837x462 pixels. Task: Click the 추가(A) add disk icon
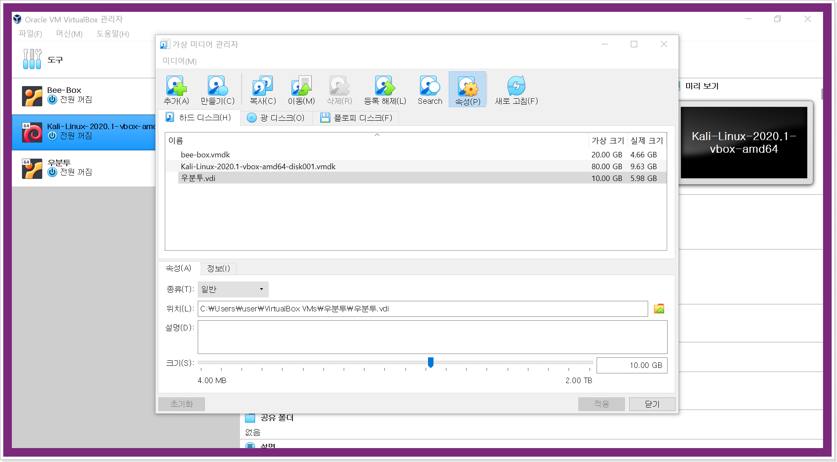[x=176, y=86]
